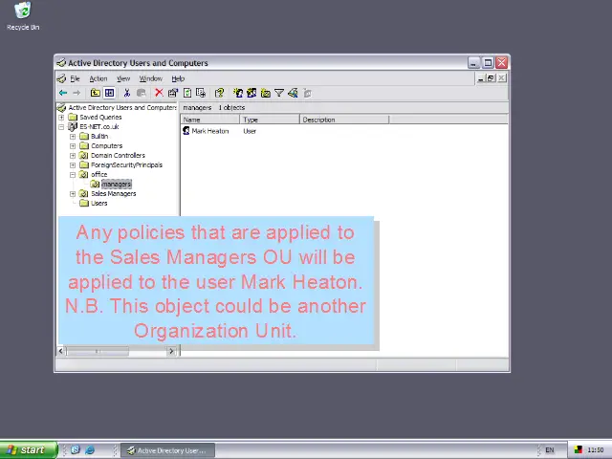Collapse the ES-NET.co.uk domain node
Viewport: 612px width, 459px height.
pyautogui.click(x=61, y=127)
